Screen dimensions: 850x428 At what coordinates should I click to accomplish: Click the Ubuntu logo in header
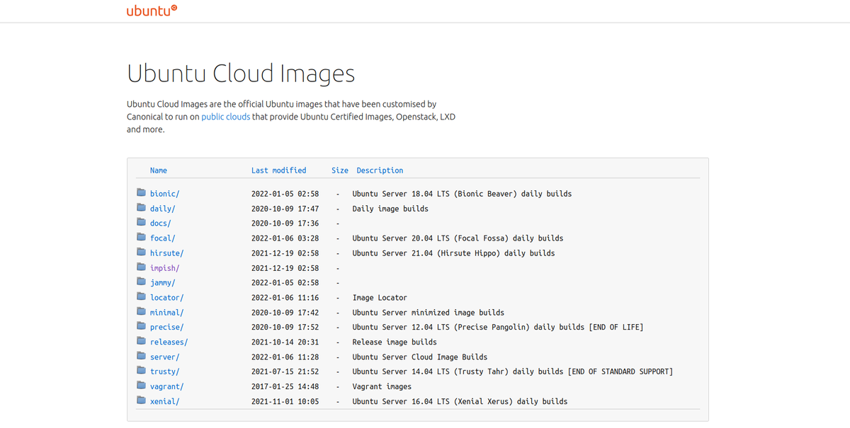pyautogui.click(x=152, y=11)
